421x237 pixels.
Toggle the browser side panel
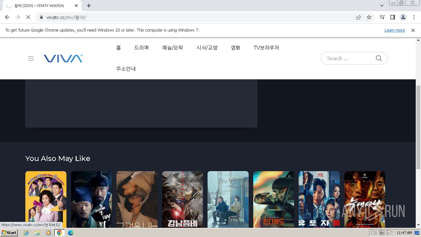tap(392, 17)
